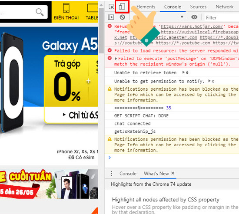Image resolution: width=239 pixels, height=214 pixels.
Task: Click the scrollbar up arrow on the webpage
Action: (101, 5)
